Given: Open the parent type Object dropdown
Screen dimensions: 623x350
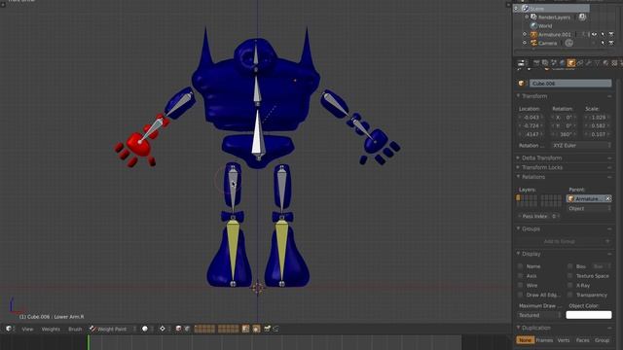Looking at the screenshot, I should (x=589, y=208).
